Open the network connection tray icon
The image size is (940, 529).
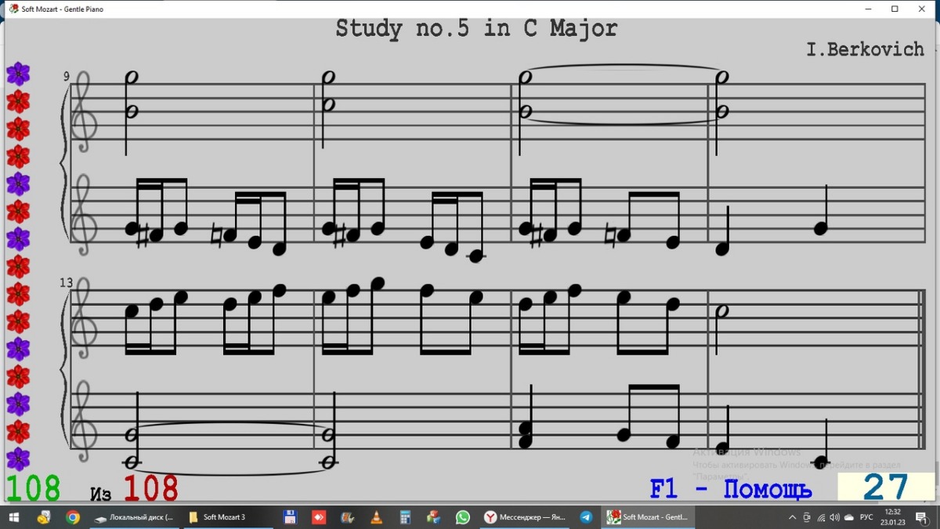821,517
